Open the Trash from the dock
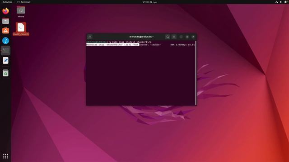 [x=5, y=73]
